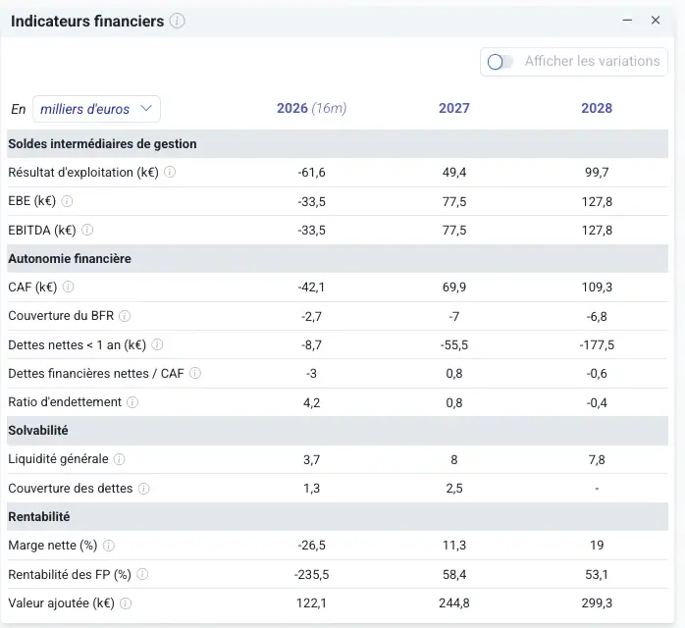
Task: Select Rentabilité section header
Action: click(x=338, y=517)
